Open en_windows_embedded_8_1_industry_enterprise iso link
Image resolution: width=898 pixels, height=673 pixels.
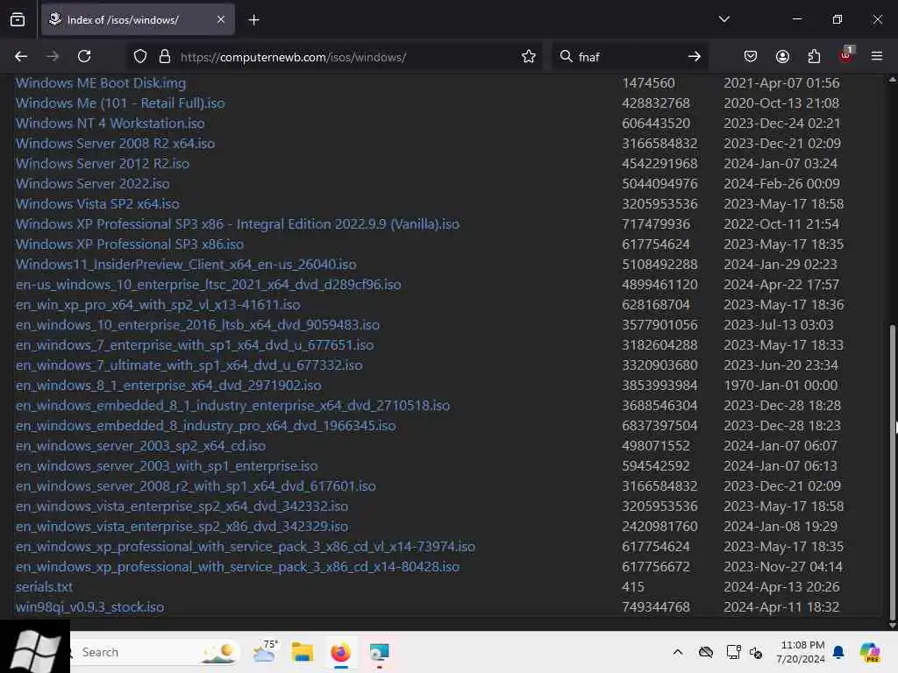point(232,406)
